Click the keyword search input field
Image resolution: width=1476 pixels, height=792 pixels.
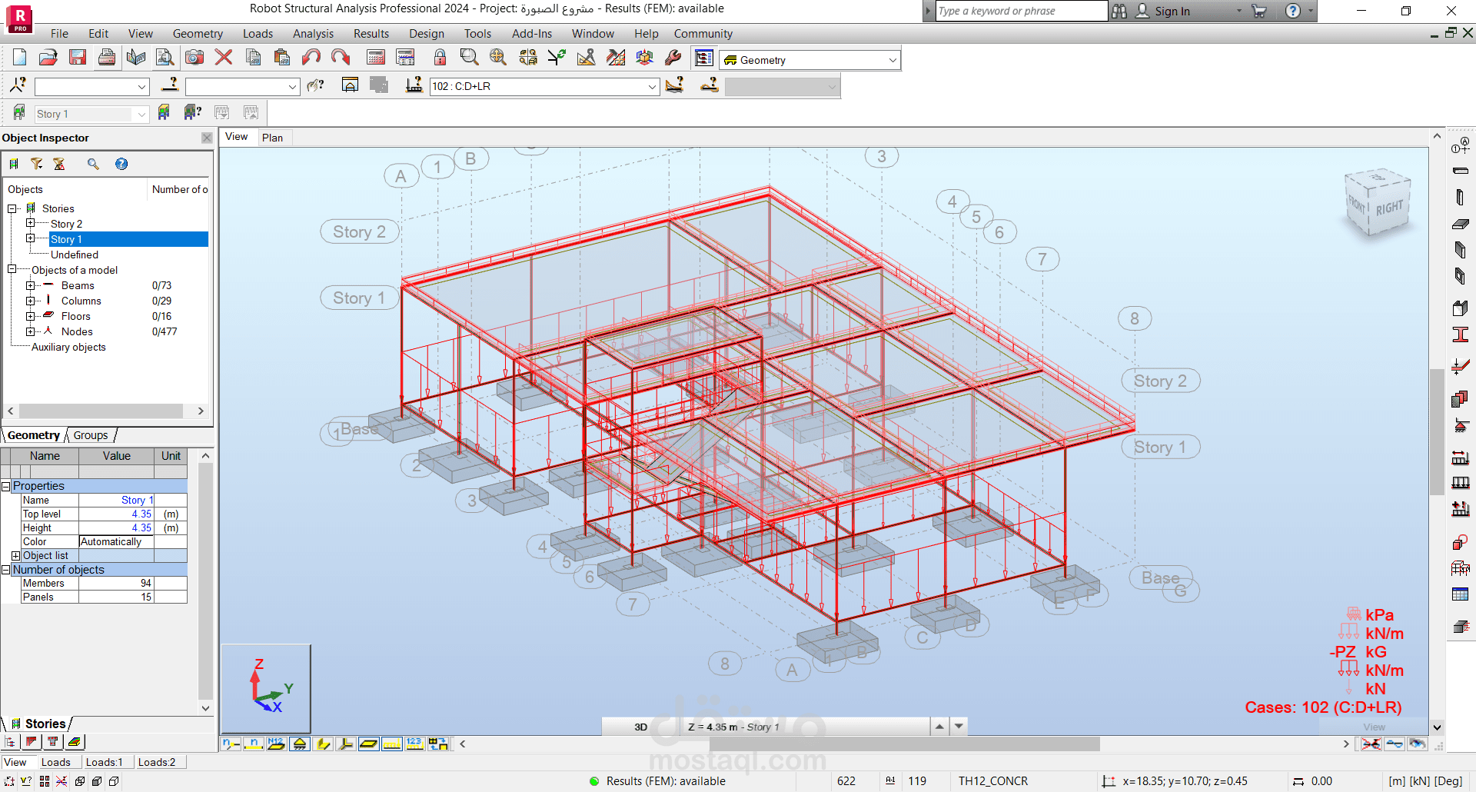(x=1022, y=11)
